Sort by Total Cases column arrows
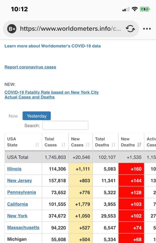 [63, 145]
